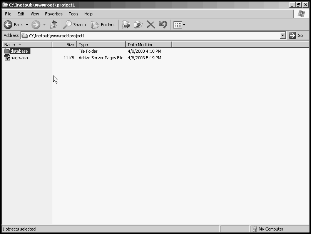Toggle the Folders pane

(x=103, y=25)
